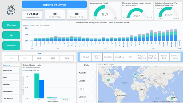Select the Cantidad de Clientes measure tile
Screen dimensions: 183x103
click(175, 57)
